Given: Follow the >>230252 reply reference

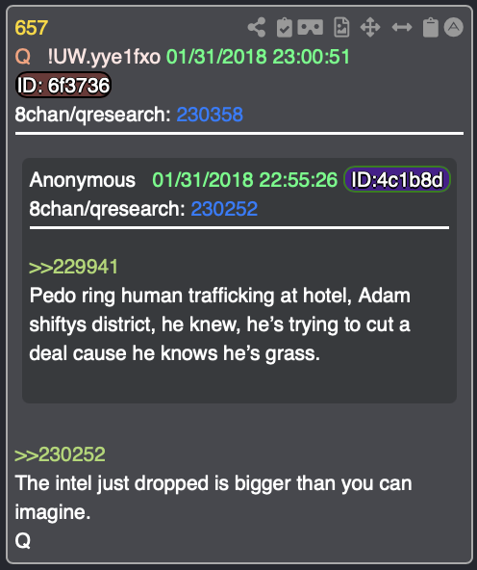Looking at the screenshot, I should click(x=60, y=454).
